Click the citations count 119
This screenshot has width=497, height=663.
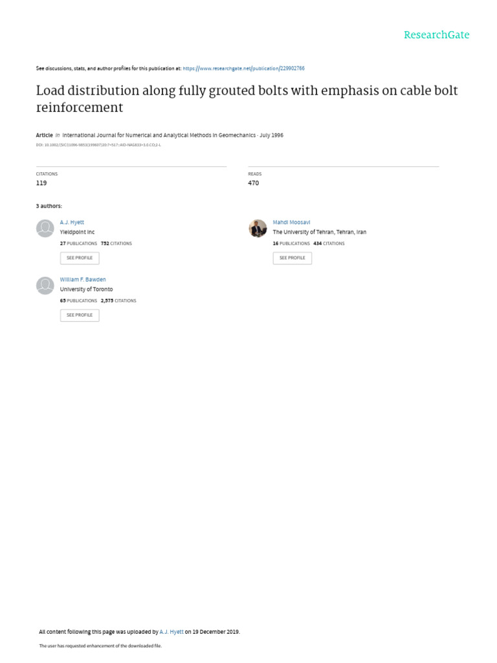(41, 183)
